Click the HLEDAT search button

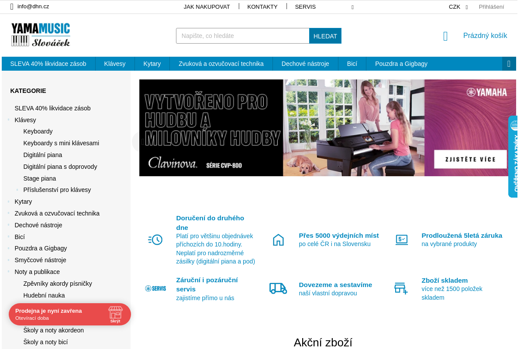[325, 36]
